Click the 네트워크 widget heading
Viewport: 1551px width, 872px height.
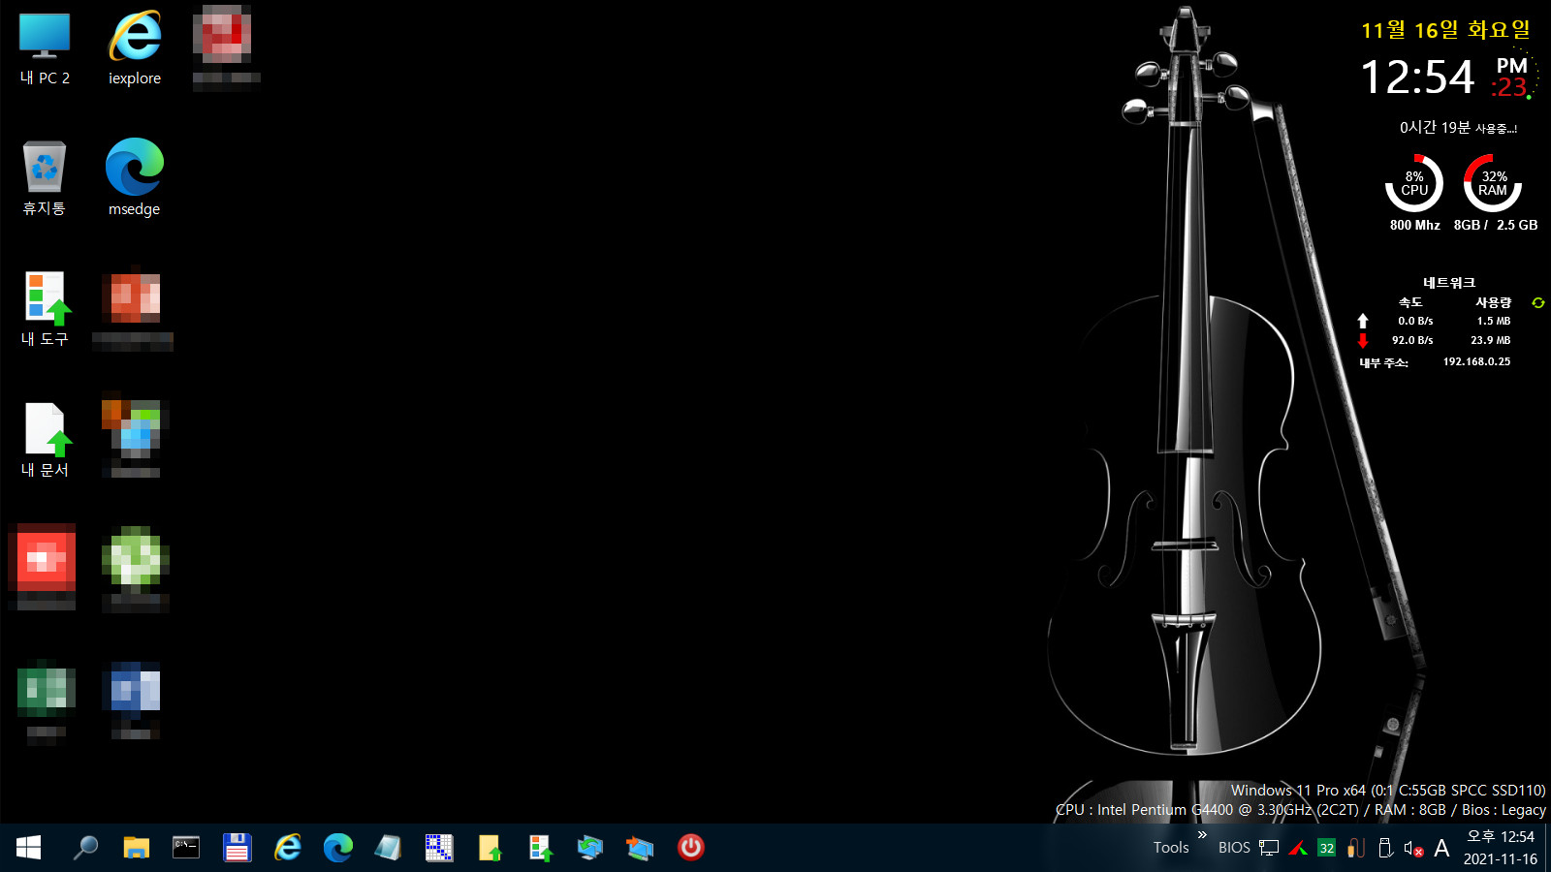[1449, 283]
